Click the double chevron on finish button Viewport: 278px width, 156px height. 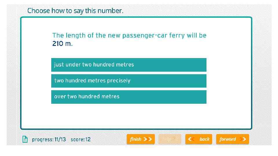point(148,139)
